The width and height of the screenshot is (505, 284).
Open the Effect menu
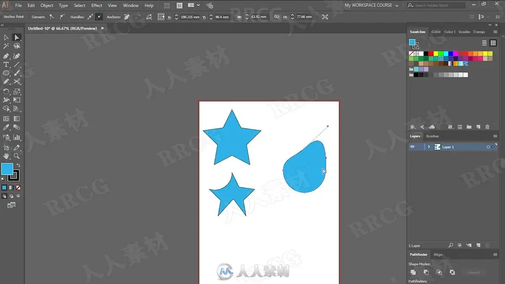tap(97, 5)
